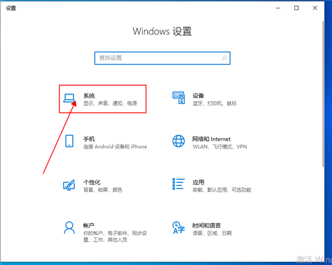Viewport: 332px width, 265px height.
Task: Maximize the 设置 window
Action: [297, 8]
